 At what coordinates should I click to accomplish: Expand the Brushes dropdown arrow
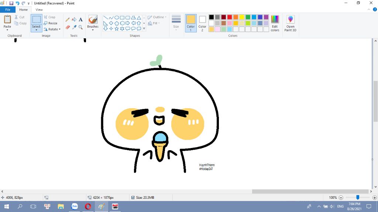(x=93, y=30)
